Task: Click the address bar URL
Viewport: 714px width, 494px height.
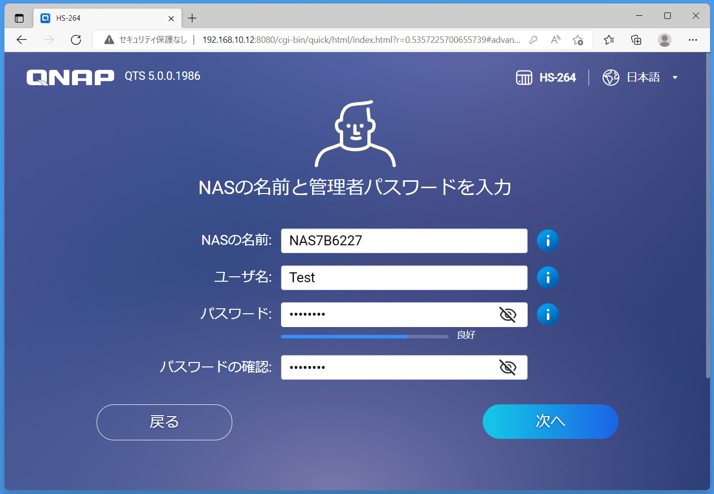Action: pos(361,40)
